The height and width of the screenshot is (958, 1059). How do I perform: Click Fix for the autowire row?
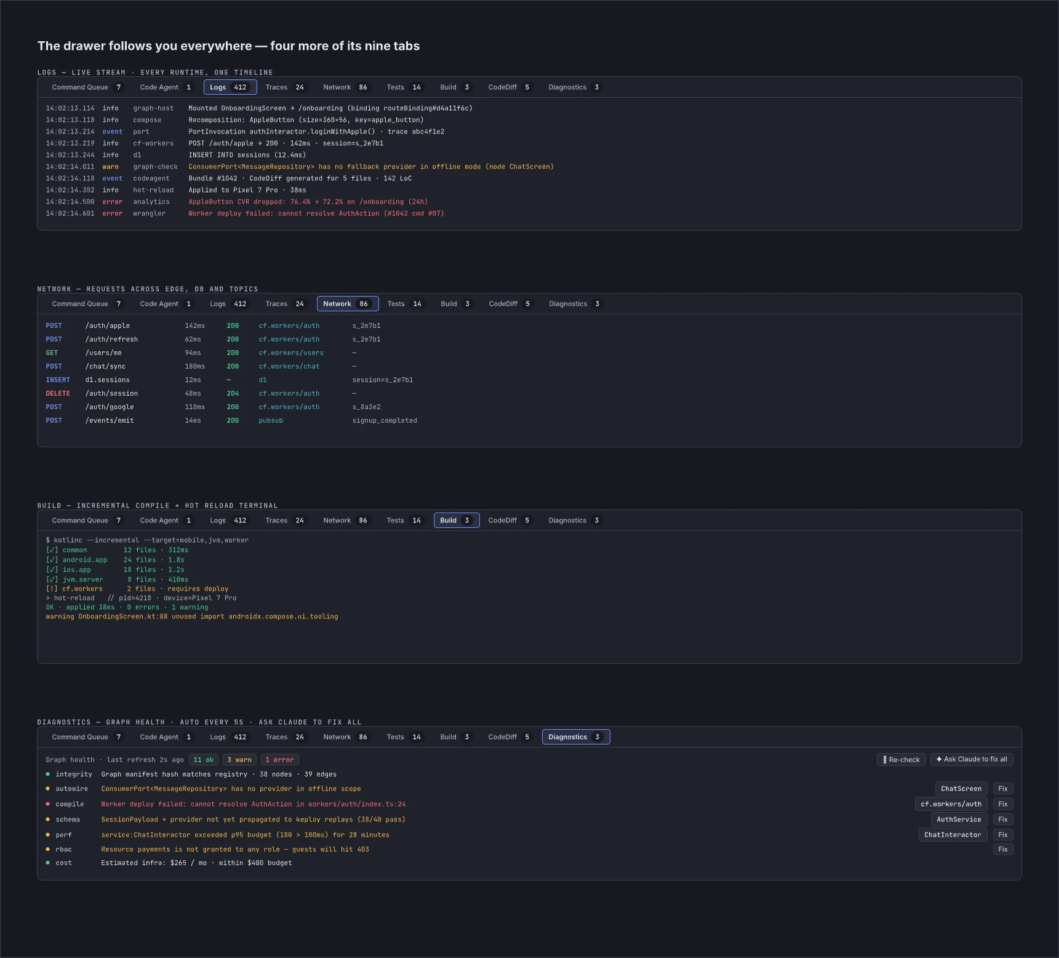coord(1003,789)
